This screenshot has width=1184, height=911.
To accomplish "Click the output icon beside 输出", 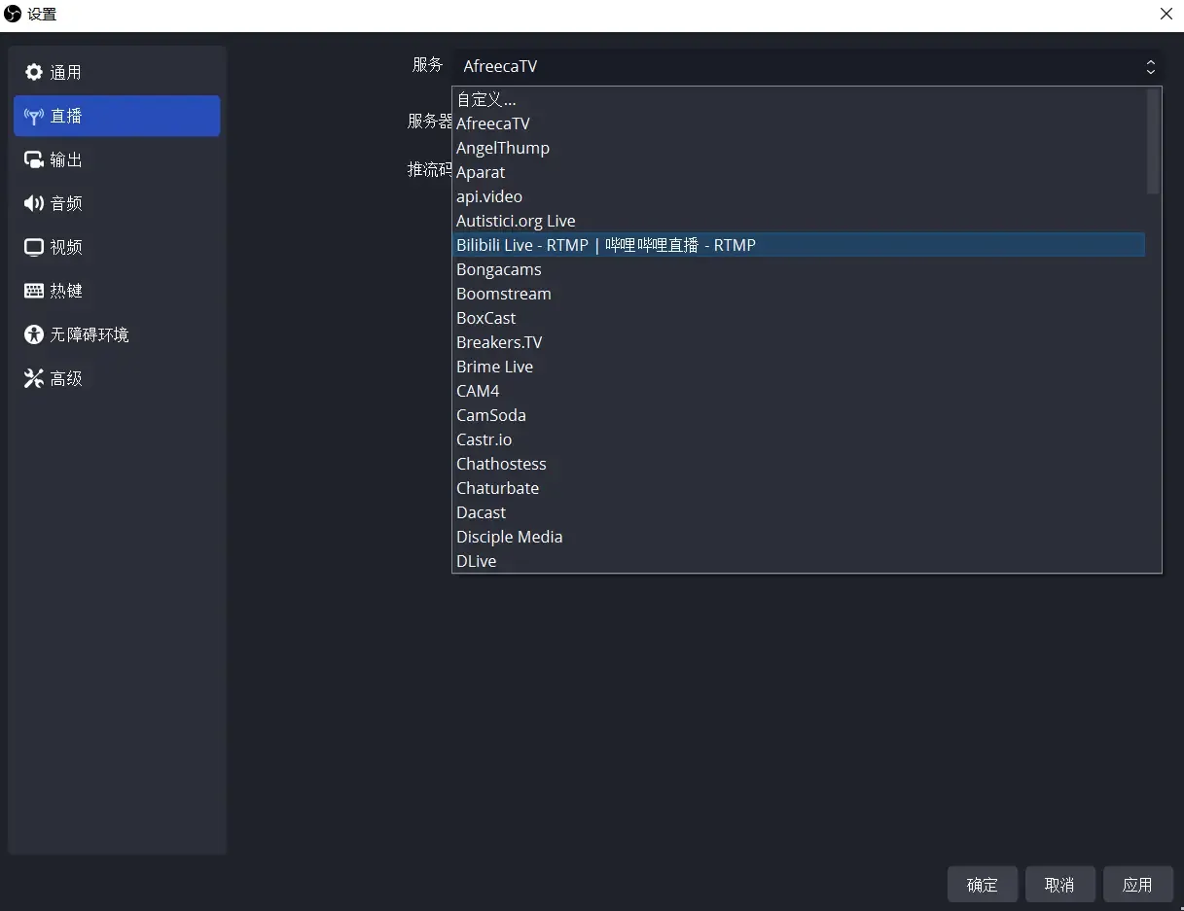I will coord(34,159).
